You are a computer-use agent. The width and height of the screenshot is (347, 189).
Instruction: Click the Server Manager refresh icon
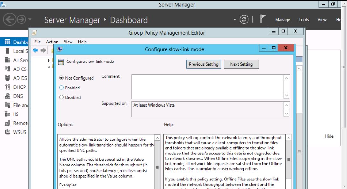(x=244, y=20)
